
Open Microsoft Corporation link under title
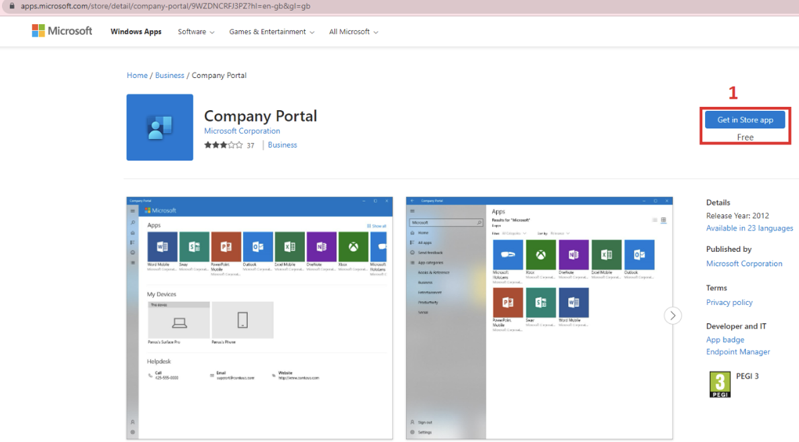click(x=242, y=131)
